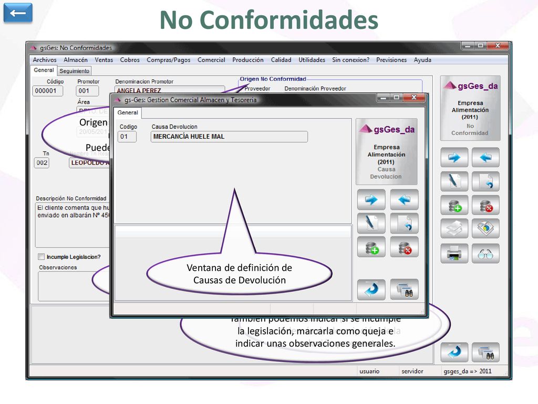Delete database record in Causa Devolucion window
The width and height of the screenshot is (538, 404).
pyautogui.click(x=404, y=247)
